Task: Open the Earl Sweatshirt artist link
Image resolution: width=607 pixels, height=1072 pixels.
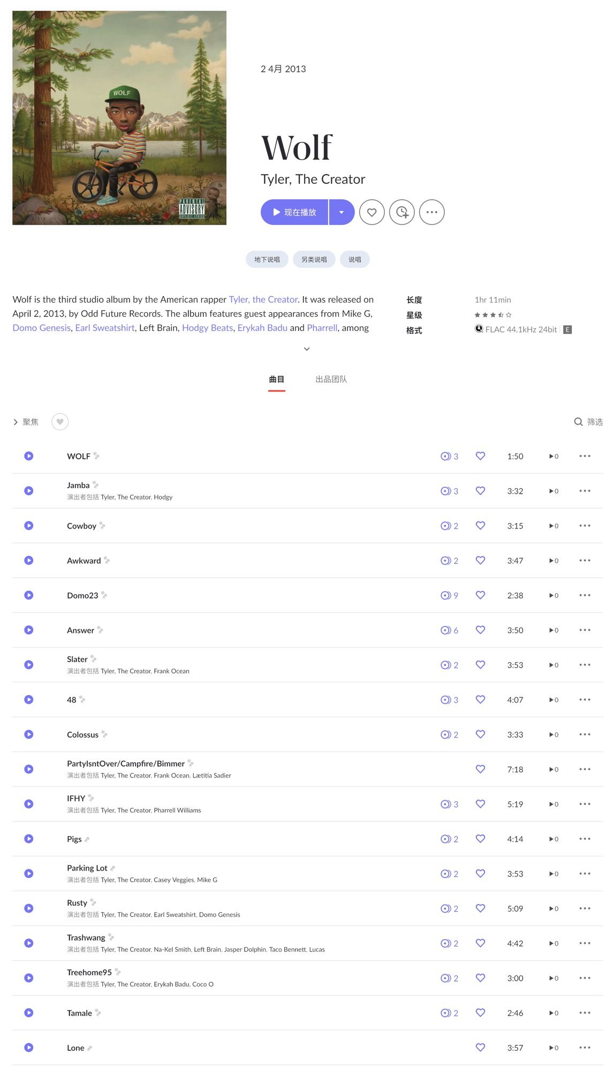Action: (x=105, y=328)
